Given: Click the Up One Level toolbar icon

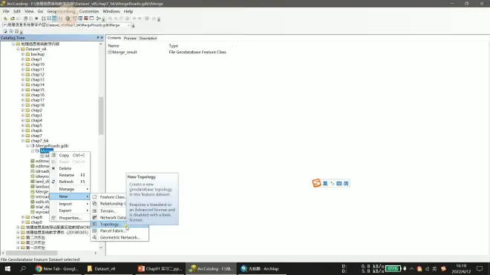Looking at the screenshot, I should point(5,19).
